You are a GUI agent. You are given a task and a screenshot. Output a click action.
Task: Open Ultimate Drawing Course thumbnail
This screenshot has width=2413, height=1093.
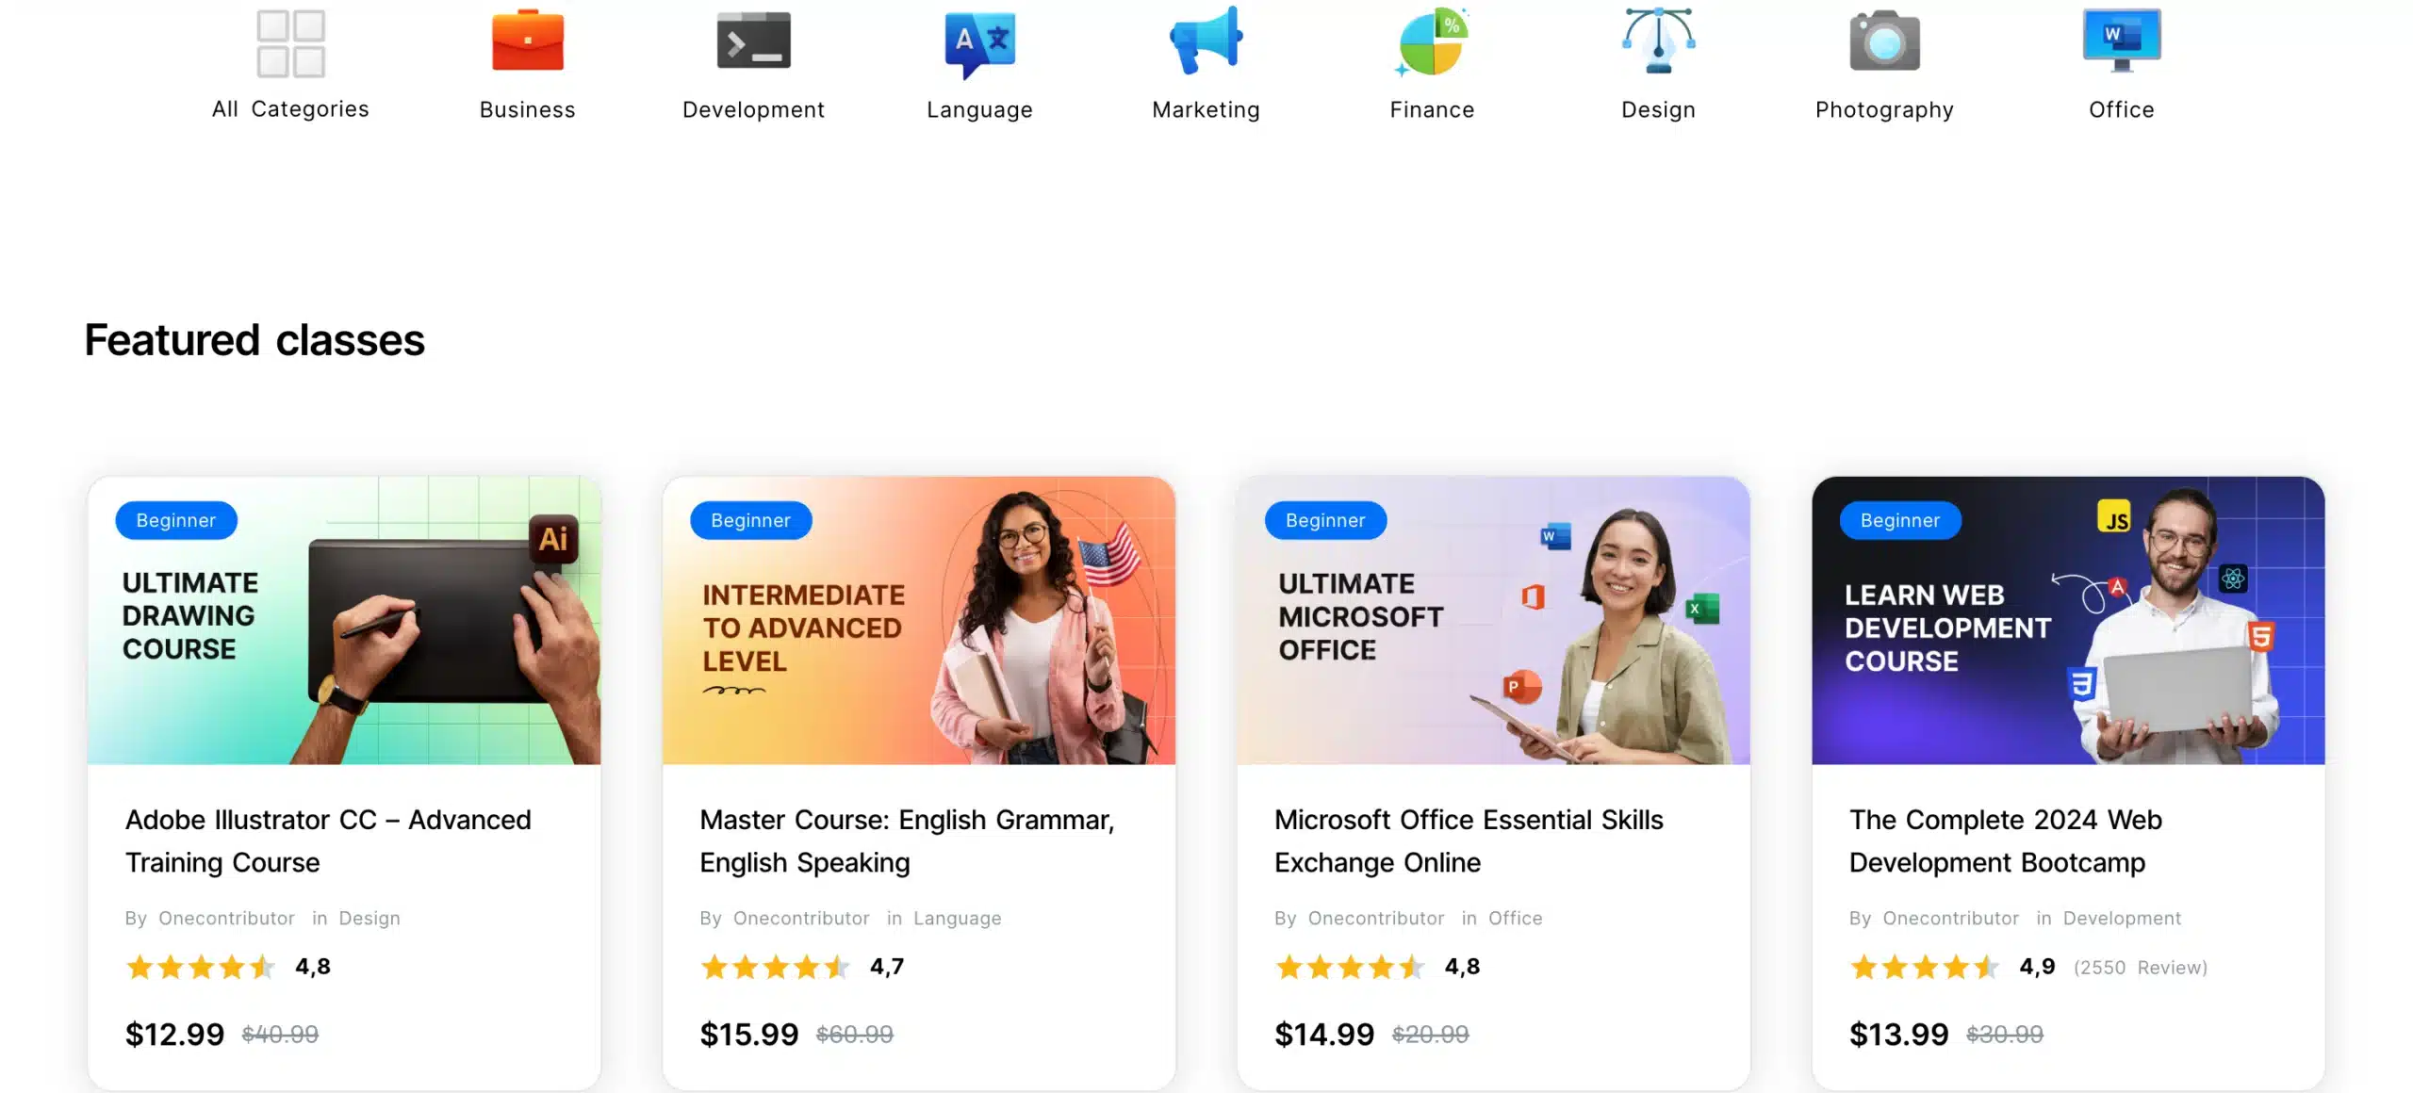(344, 620)
